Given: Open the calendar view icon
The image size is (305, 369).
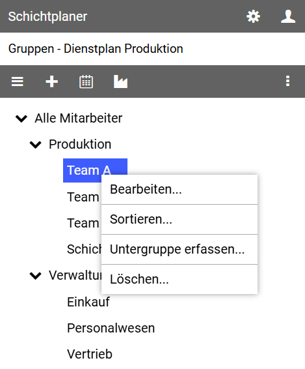Looking at the screenshot, I should point(86,81).
